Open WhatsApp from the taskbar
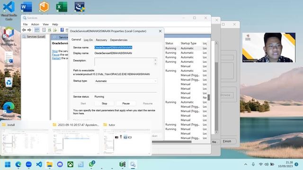The image size is (303, 170). tap(91, 164)
